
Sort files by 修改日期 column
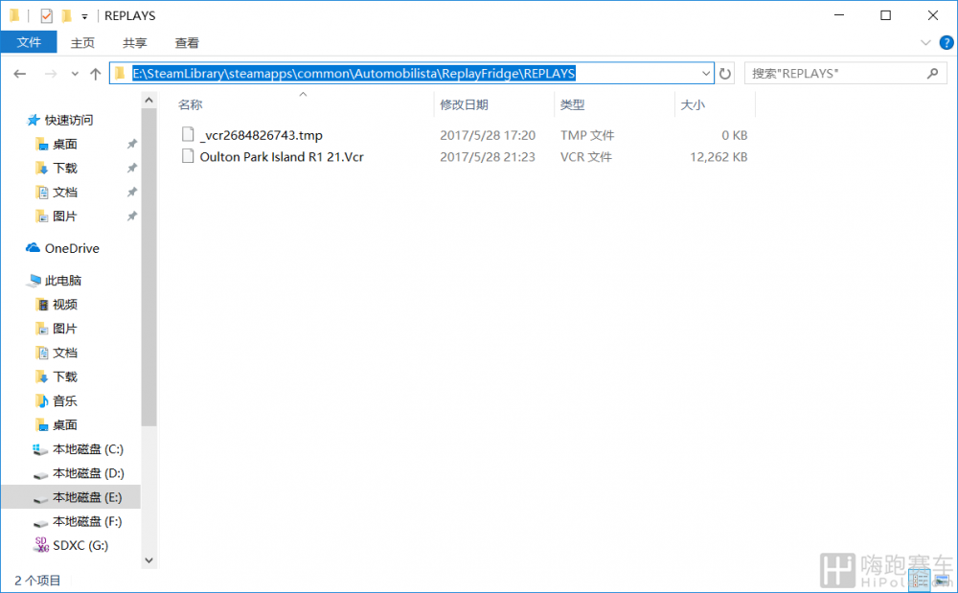[x=465, y=105]
